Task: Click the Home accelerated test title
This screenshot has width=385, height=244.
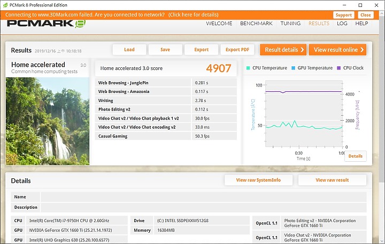Action: point(38,65)
